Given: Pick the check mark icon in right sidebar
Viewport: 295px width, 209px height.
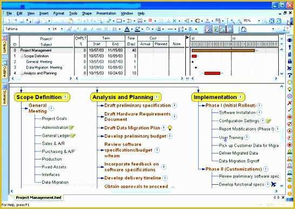Looking at the screenshot, I should [x=290, y=110].
